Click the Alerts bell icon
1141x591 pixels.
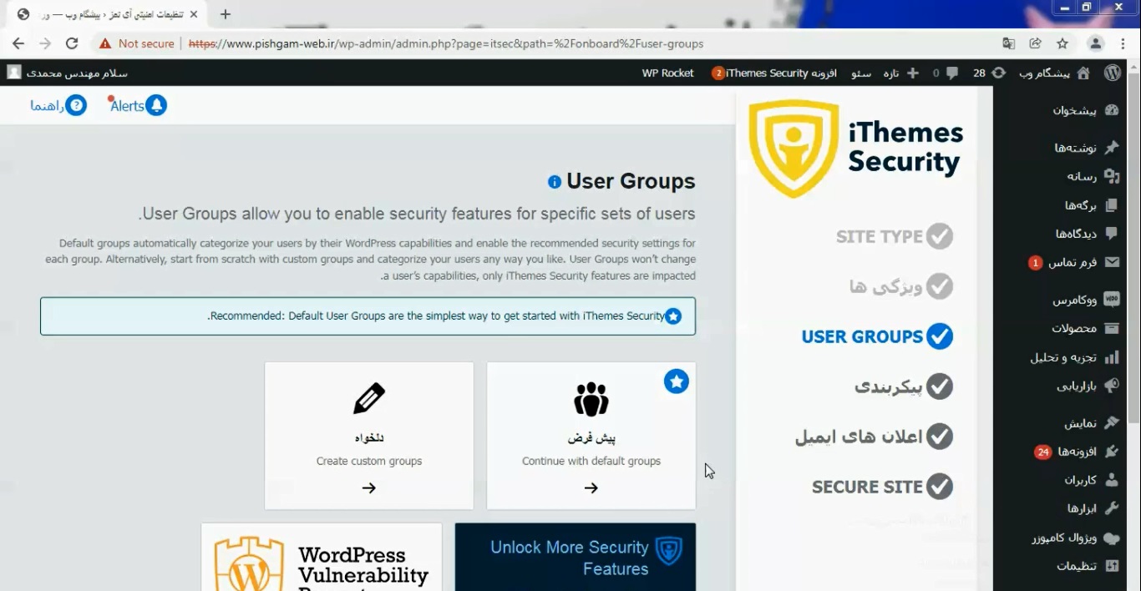(156, 105)
